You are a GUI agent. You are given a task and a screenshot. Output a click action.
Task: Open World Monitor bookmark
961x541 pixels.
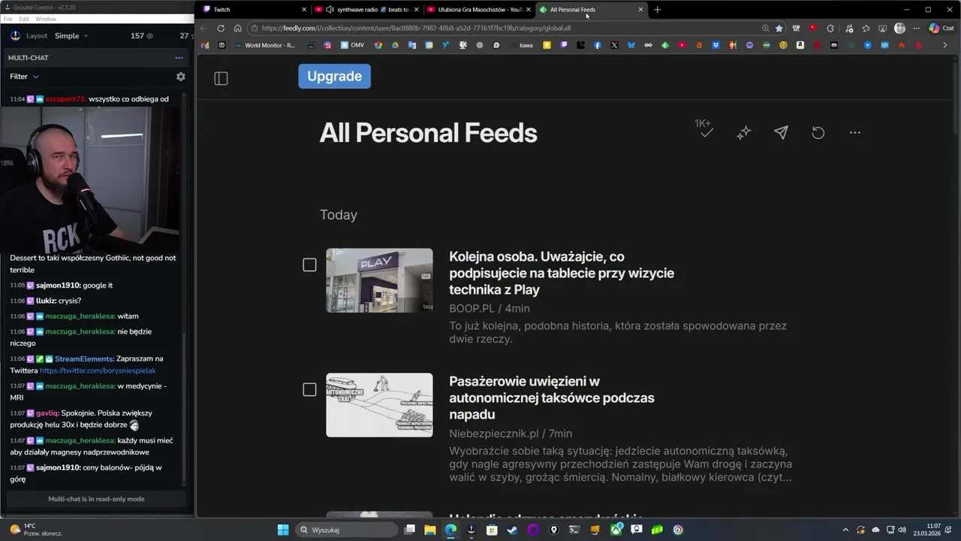click(x=265, y=46)
